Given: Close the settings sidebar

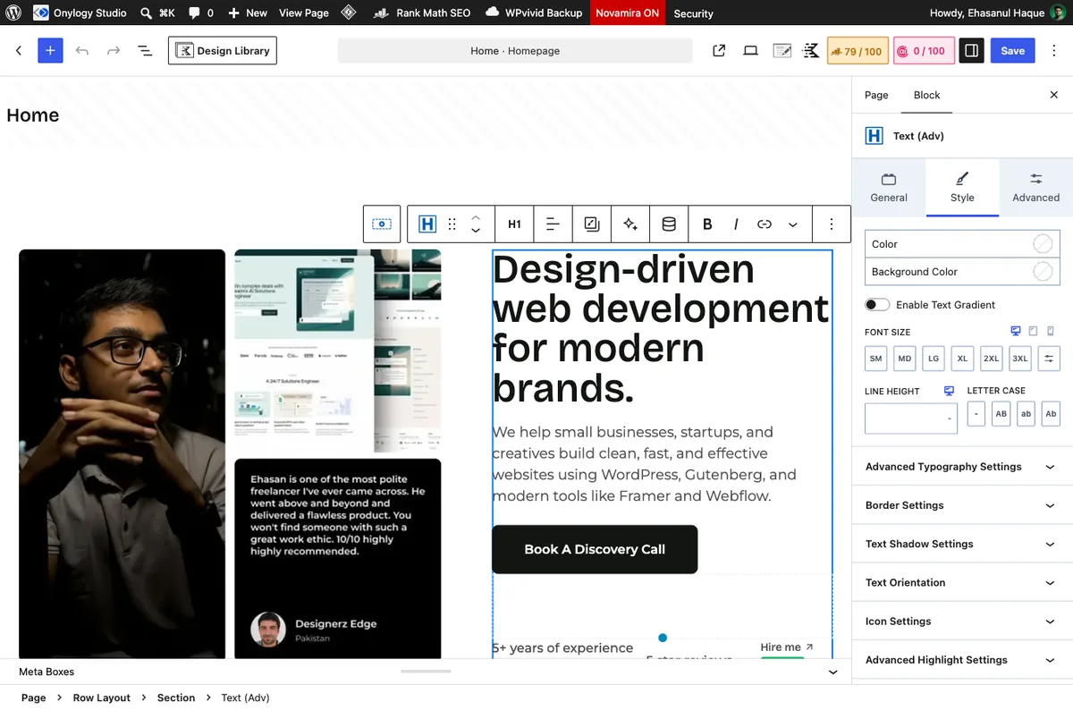Looking at the screenshot, I should pos(1053,95).
